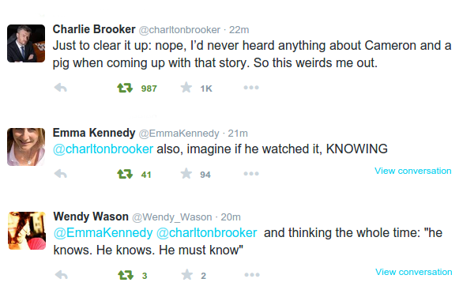Image resolution: width=459 pixels, height=290 pixels.
Task: Open Emma Kennedy's profile avatar
Action: click(x=26, y=147)
